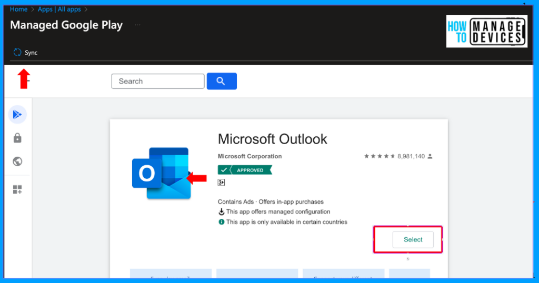The image size is (539, 283).
Task: Click the 3+ content rating badge
Action: (x=221, y=183)
